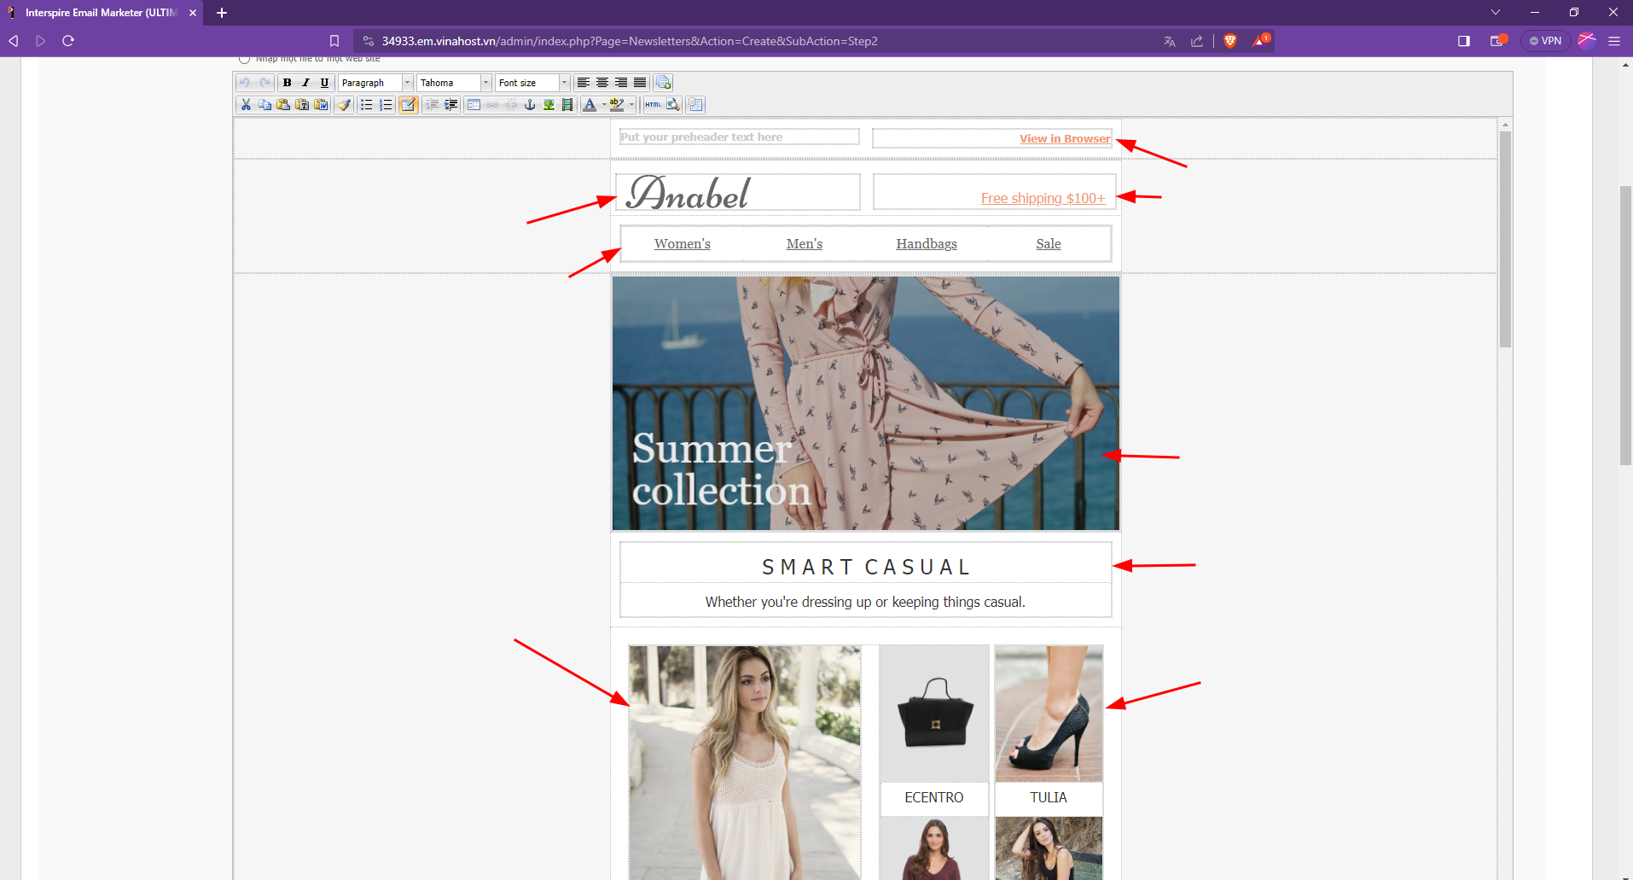1633x880 pixels.
Task: Click the Cut scissors icon
Action: (x=246, y=105)
